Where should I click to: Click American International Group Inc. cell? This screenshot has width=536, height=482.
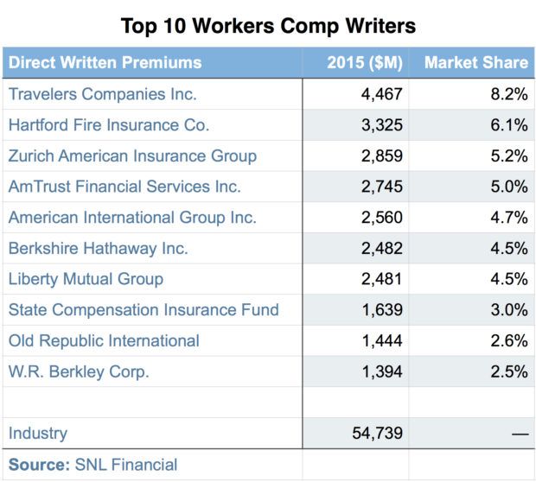pyautogui.click(x=132, y=218)
